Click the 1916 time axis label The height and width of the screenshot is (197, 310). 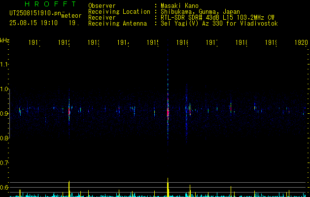click(x=182, y=43)
